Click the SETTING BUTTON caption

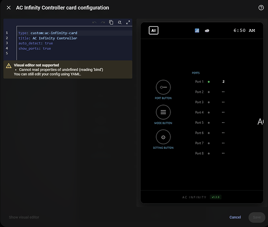point(163,148)
